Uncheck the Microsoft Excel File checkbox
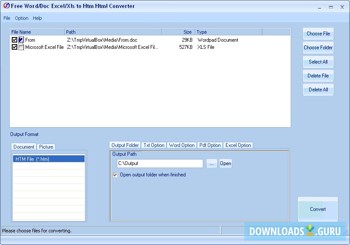This screenshot has height=245, width=350. 14,47
